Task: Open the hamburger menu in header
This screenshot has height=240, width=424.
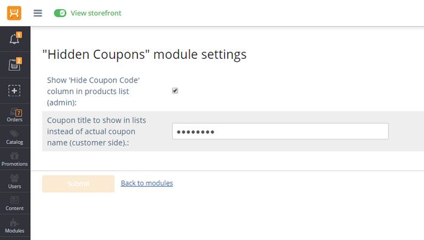Action: 38,13
